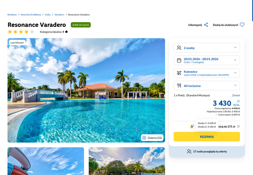This screenshot has height=175, width=253.
Task: Click the Zmień room link
Action: click(x=236, y=95)
